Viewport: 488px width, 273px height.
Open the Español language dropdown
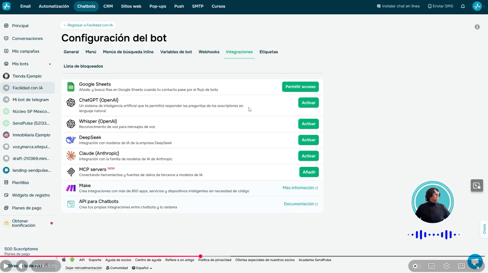(x=142, y=268)
